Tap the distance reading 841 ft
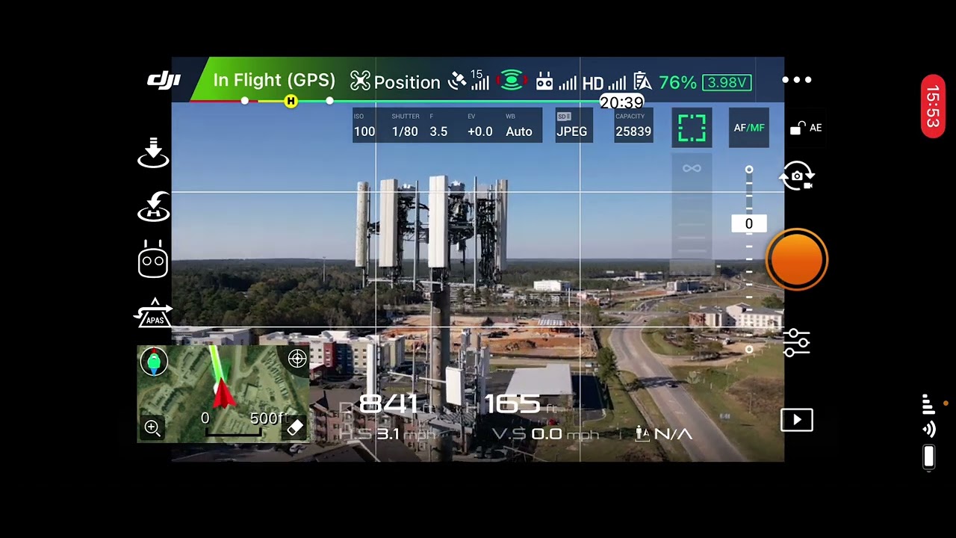This screenshot has height=538, width=956. click(x=388, y=404)
